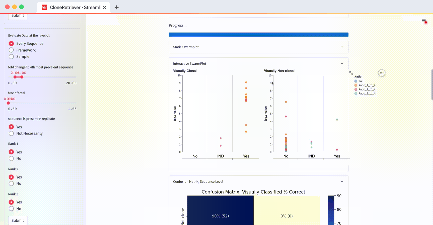Open the Streamlit hamburger menu

424,21
